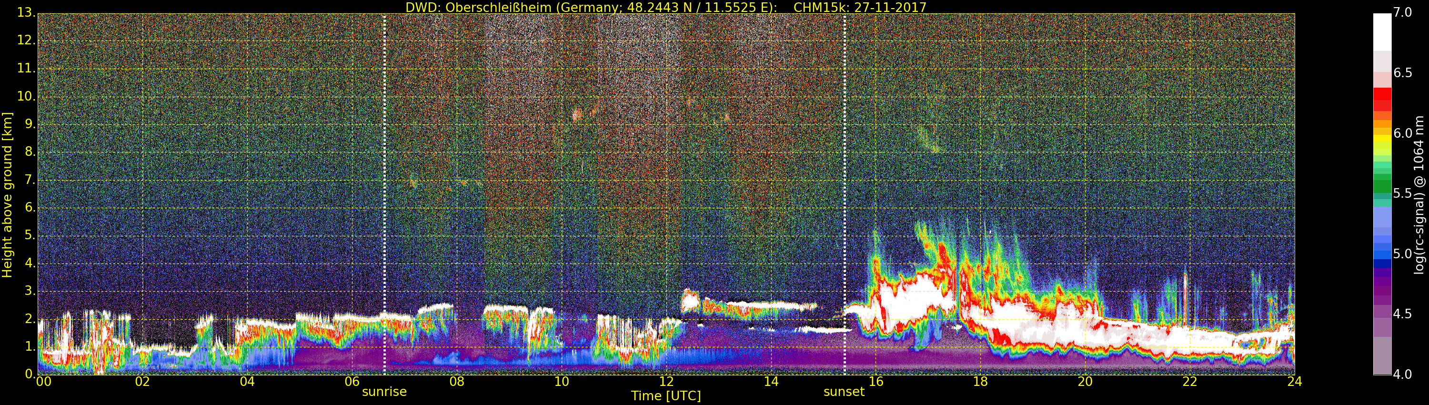
Task: Select the time axis tick label '18'
Action: pyautogui.click(x=981, y=382)
